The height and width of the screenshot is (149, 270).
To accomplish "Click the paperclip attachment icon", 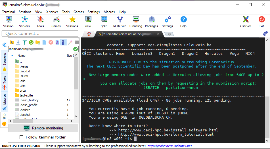I will 265,33.
